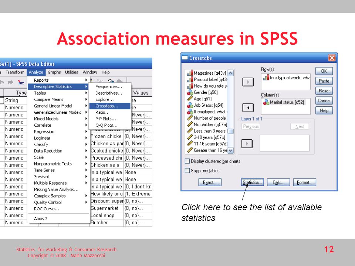Viewport: 355px width, 266px height.
Task: Open the Transform menu
Action: [x=15, y=72]
